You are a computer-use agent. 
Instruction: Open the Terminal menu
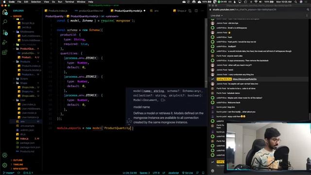pyautogui.click(x=69, y=2)
